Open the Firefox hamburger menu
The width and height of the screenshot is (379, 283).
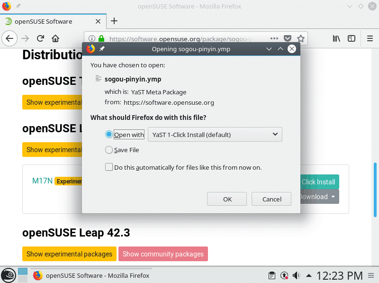pyautogui.click(x=370, y=38)
